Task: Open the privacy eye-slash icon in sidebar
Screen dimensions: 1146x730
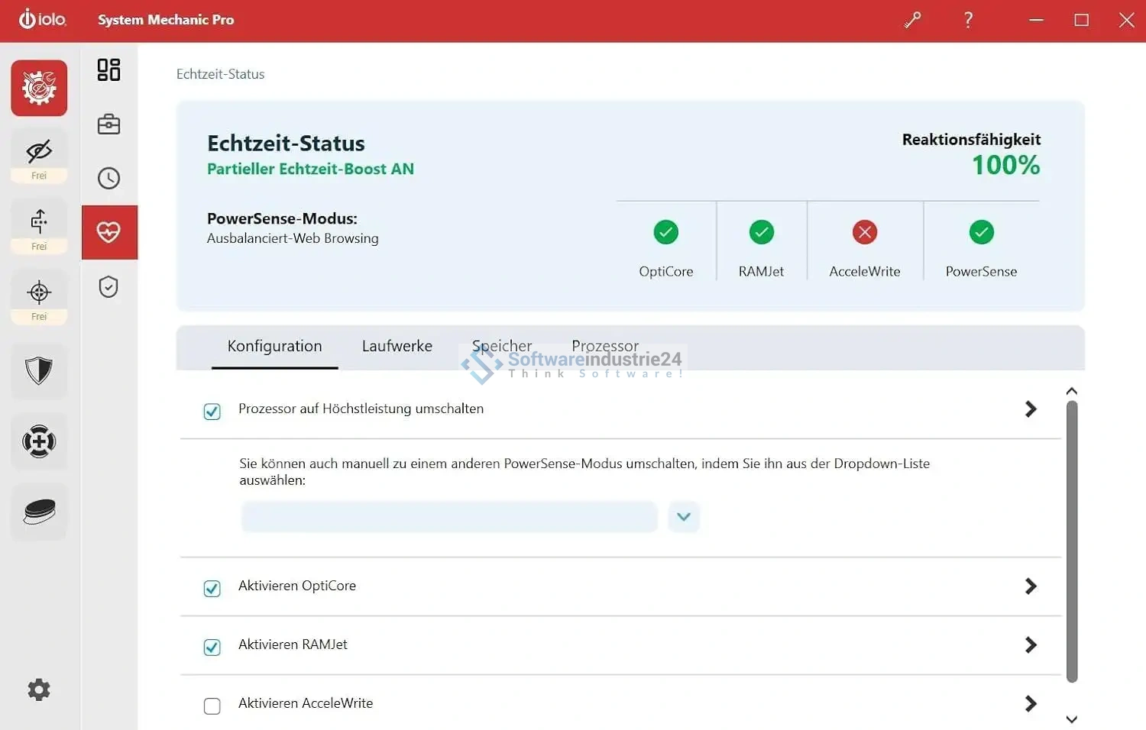Action: click(39, 152)
